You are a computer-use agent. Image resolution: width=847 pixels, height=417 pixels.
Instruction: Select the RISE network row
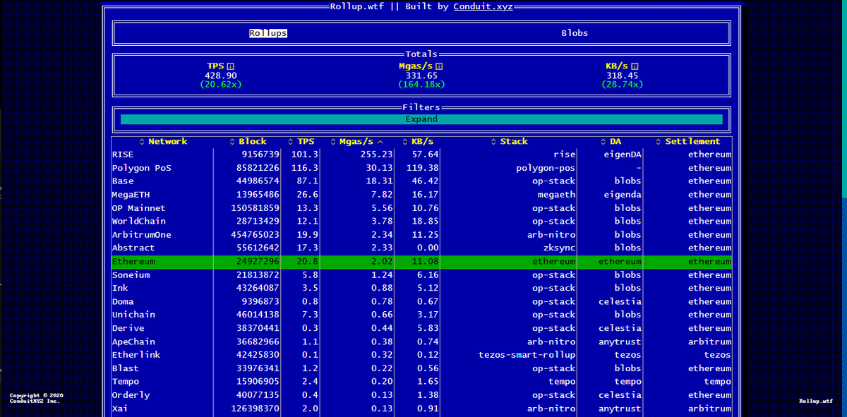(x=421, y=155)
